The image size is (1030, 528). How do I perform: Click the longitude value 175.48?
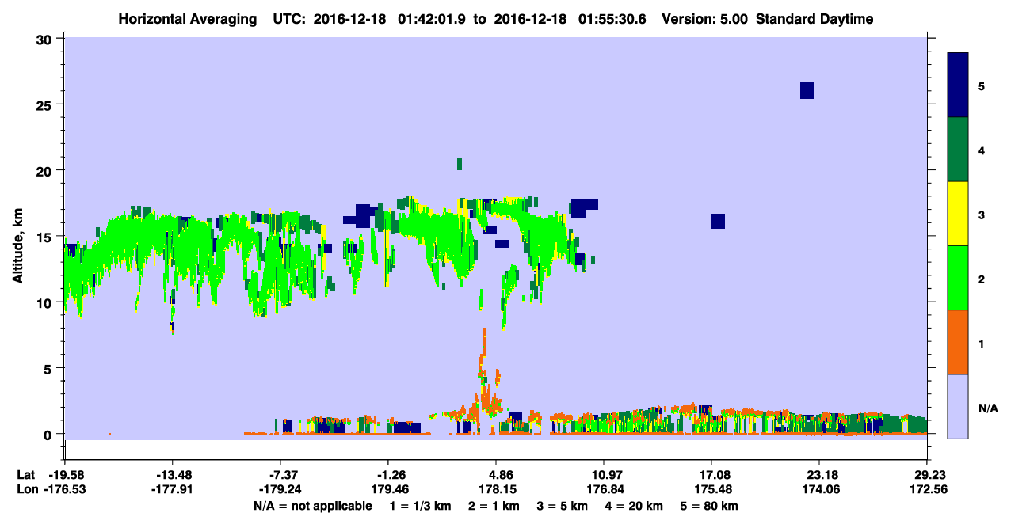[x=711, y=490]
